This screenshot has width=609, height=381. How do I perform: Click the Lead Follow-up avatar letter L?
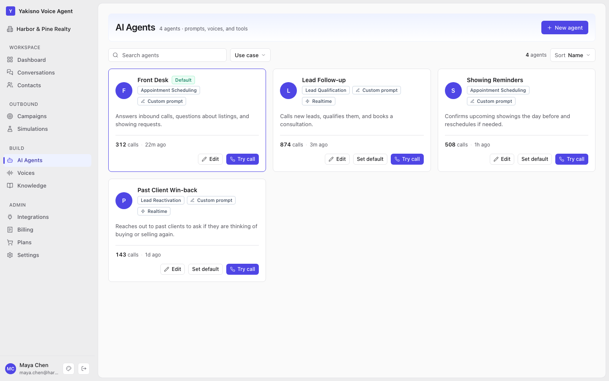pyautogui.click(x=288, y=91)
